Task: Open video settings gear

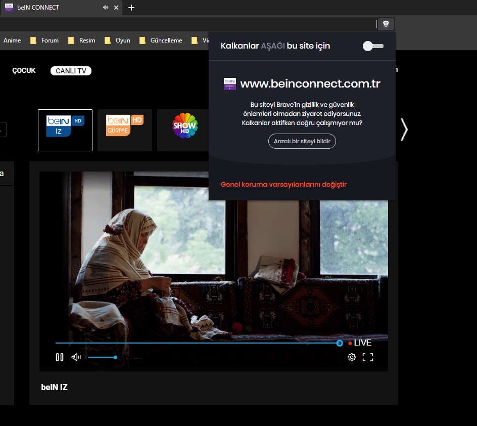Action: [x=351, y=357]
